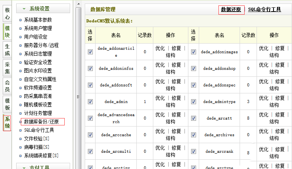292x169 pixels.
Task: Open 数据还原 at top right
Action: coord(231,10)
